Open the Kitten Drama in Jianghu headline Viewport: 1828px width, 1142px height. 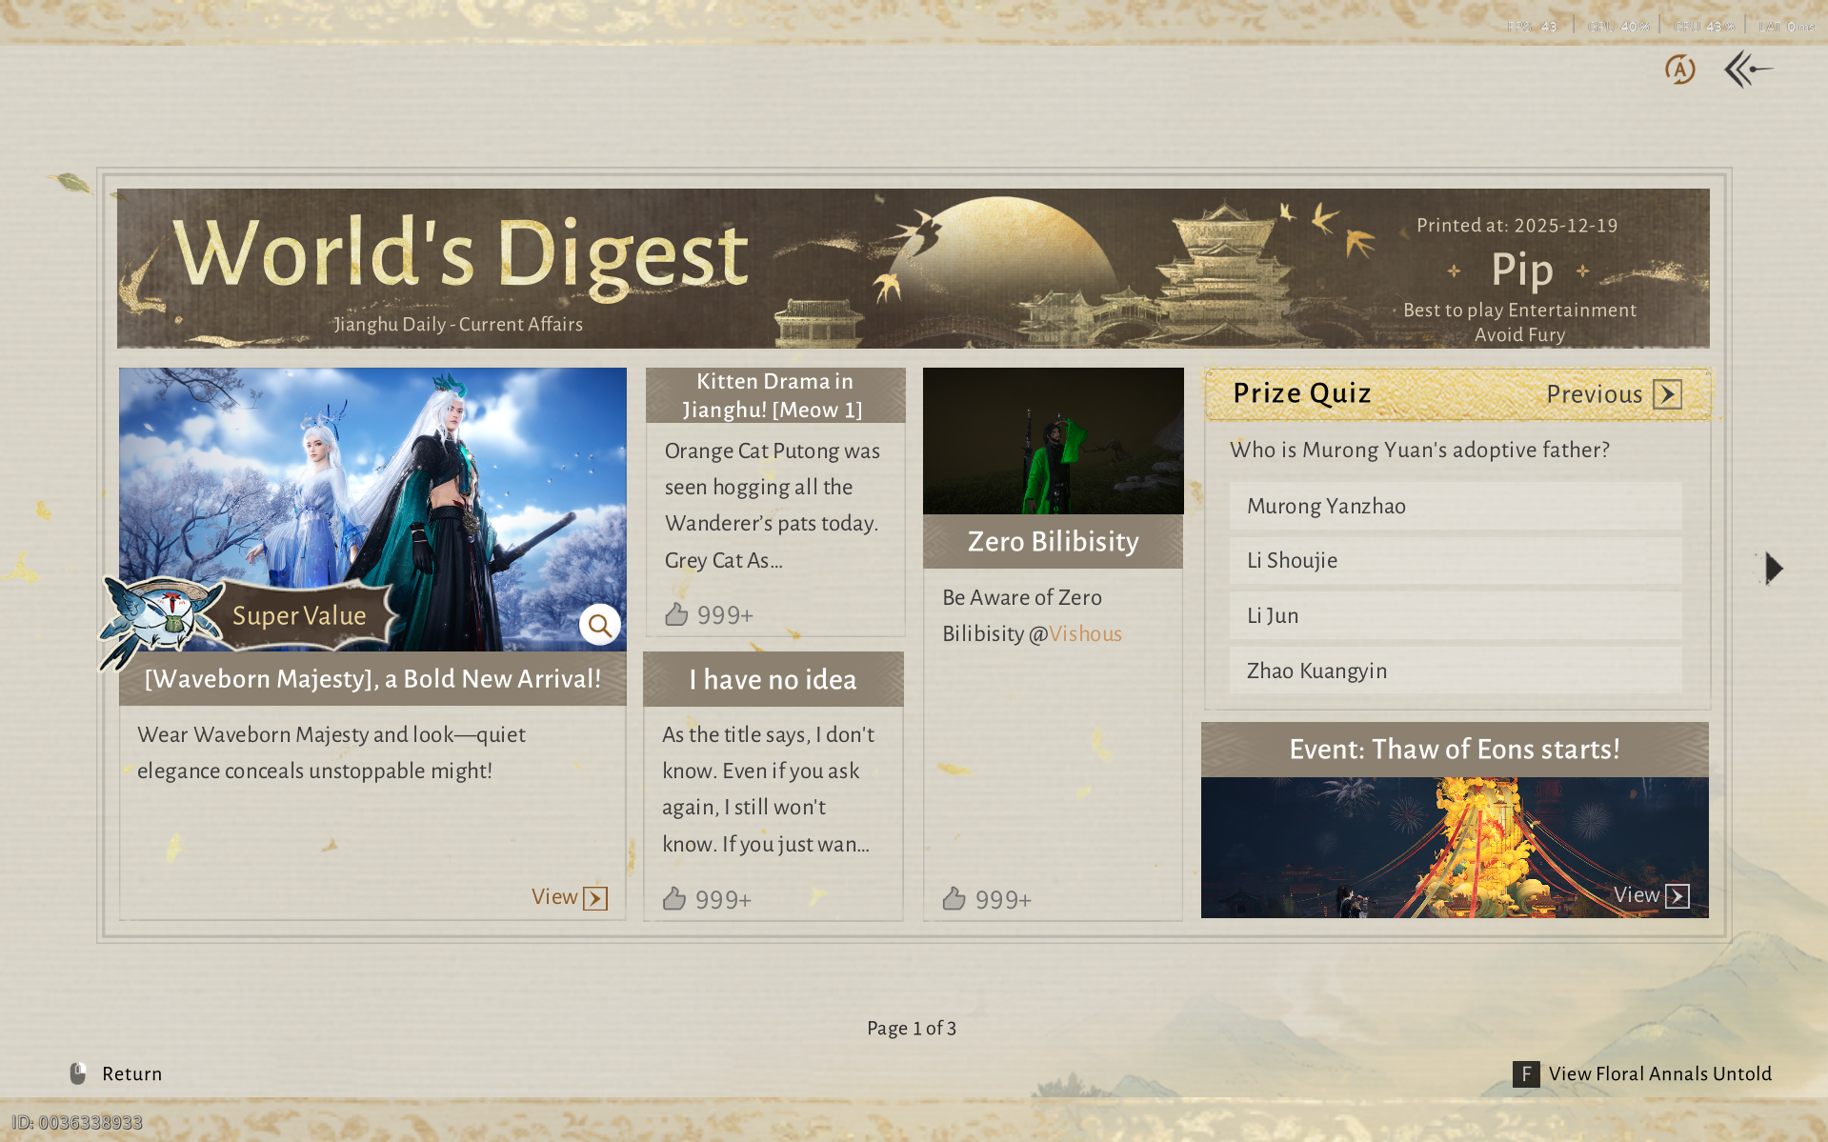774,395
